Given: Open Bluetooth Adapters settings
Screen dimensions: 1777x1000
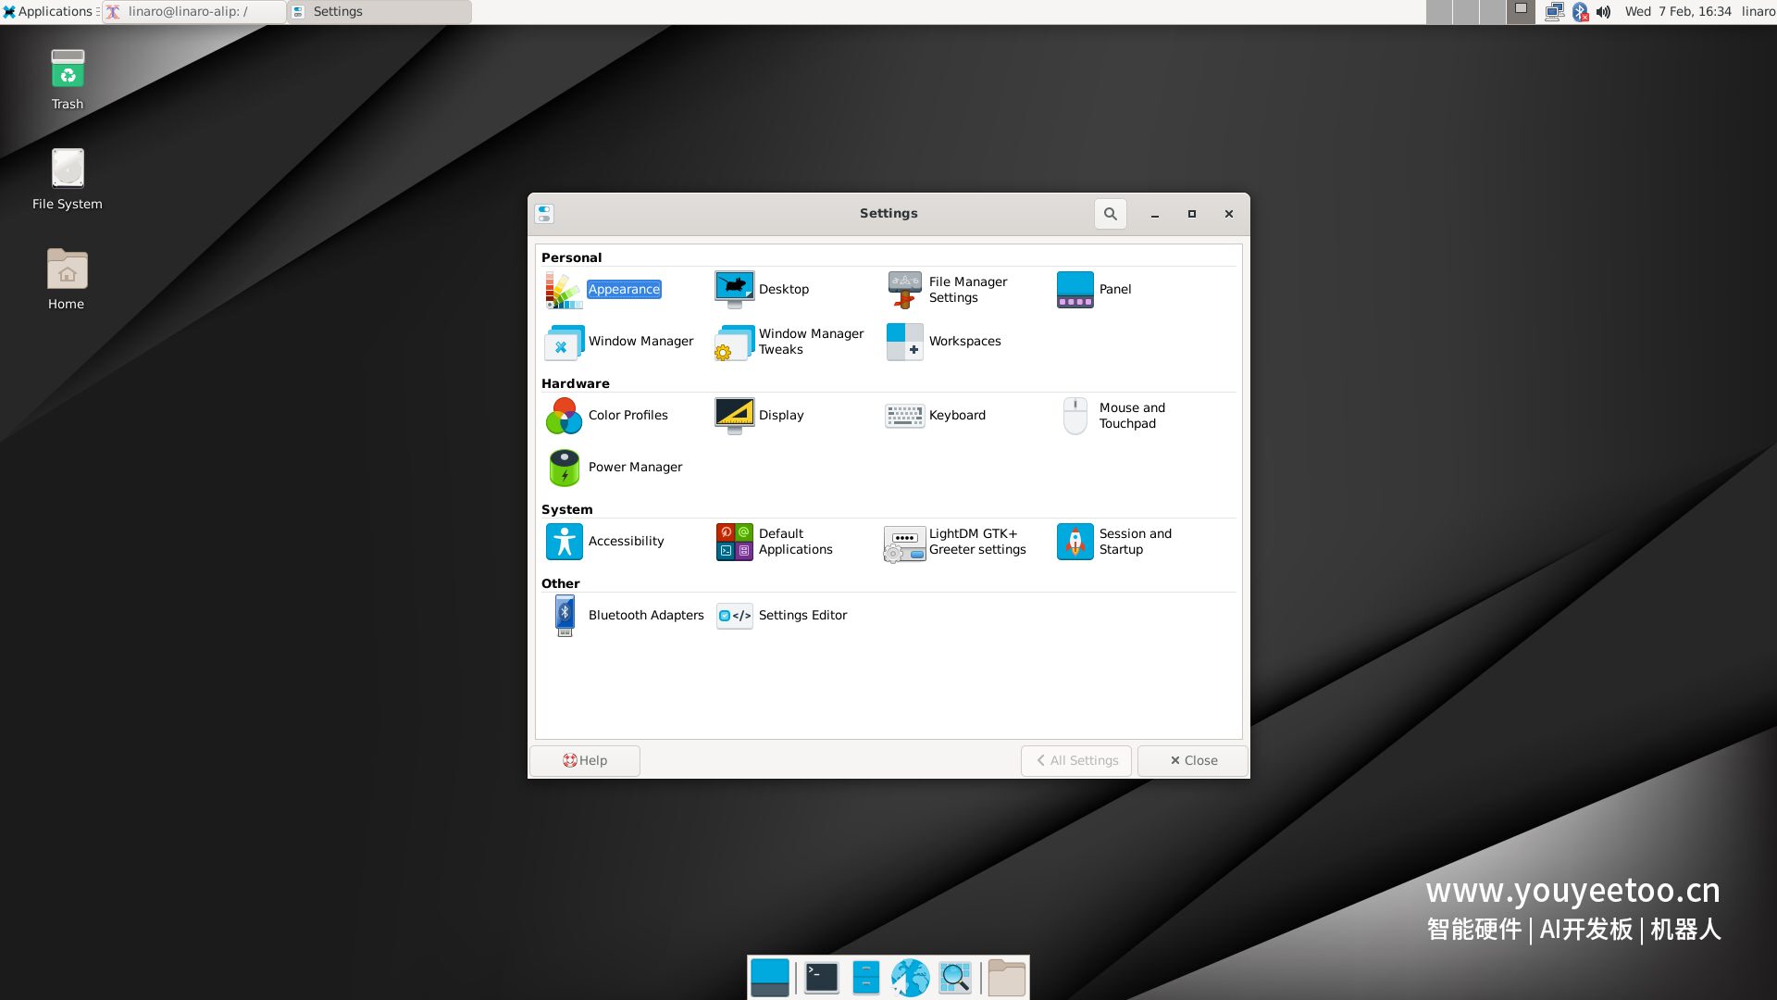Looking at the screenshot, I should pos(645,616).
